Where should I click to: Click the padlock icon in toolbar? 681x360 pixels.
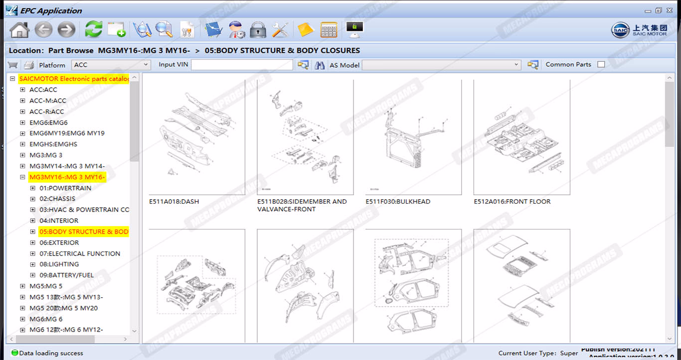[x=257, y=29]
